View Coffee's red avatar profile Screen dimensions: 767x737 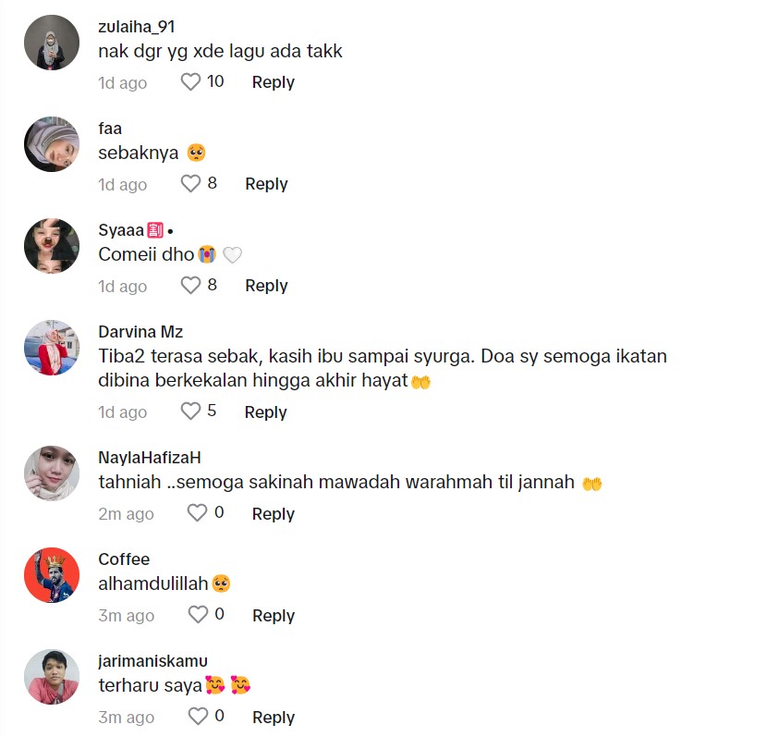click(52, 575)
